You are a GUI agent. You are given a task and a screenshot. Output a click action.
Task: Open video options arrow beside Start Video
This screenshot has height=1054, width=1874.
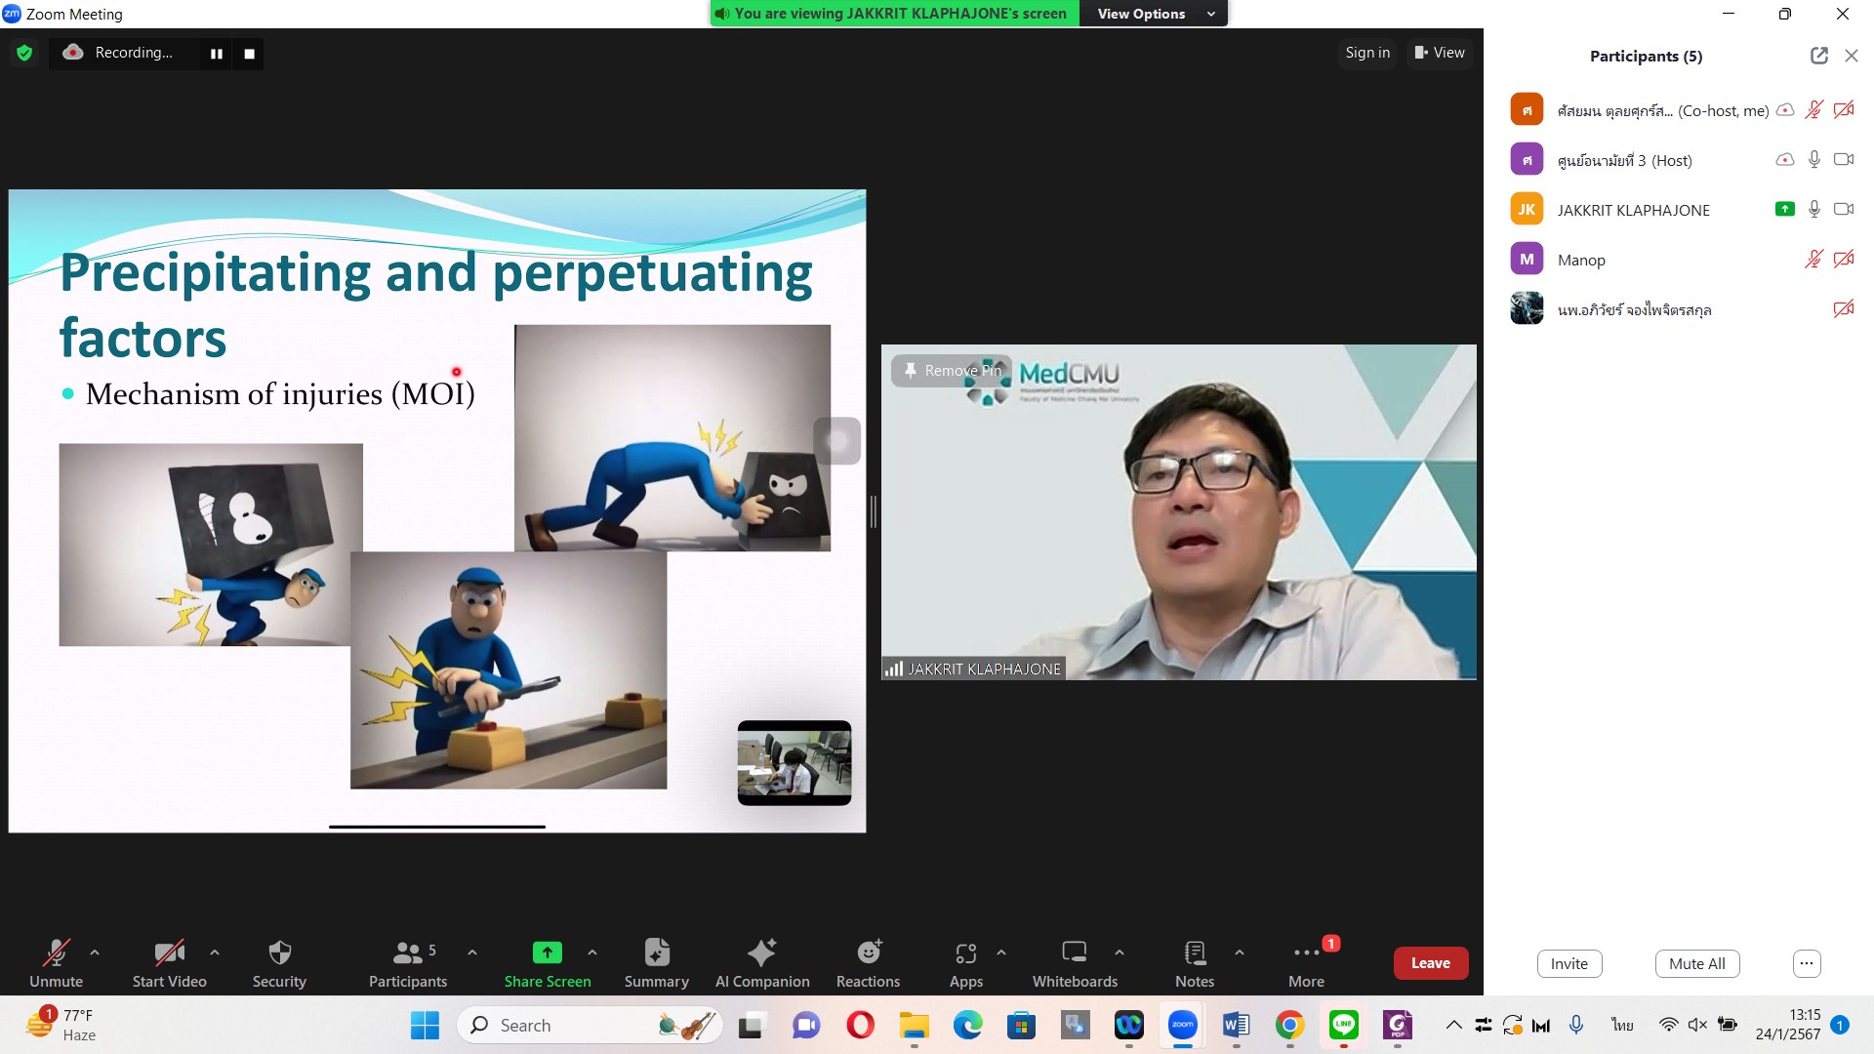click(215, 953)
